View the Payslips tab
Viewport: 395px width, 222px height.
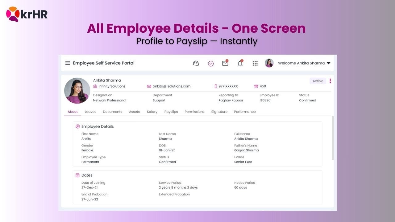[x=171, y=112]
